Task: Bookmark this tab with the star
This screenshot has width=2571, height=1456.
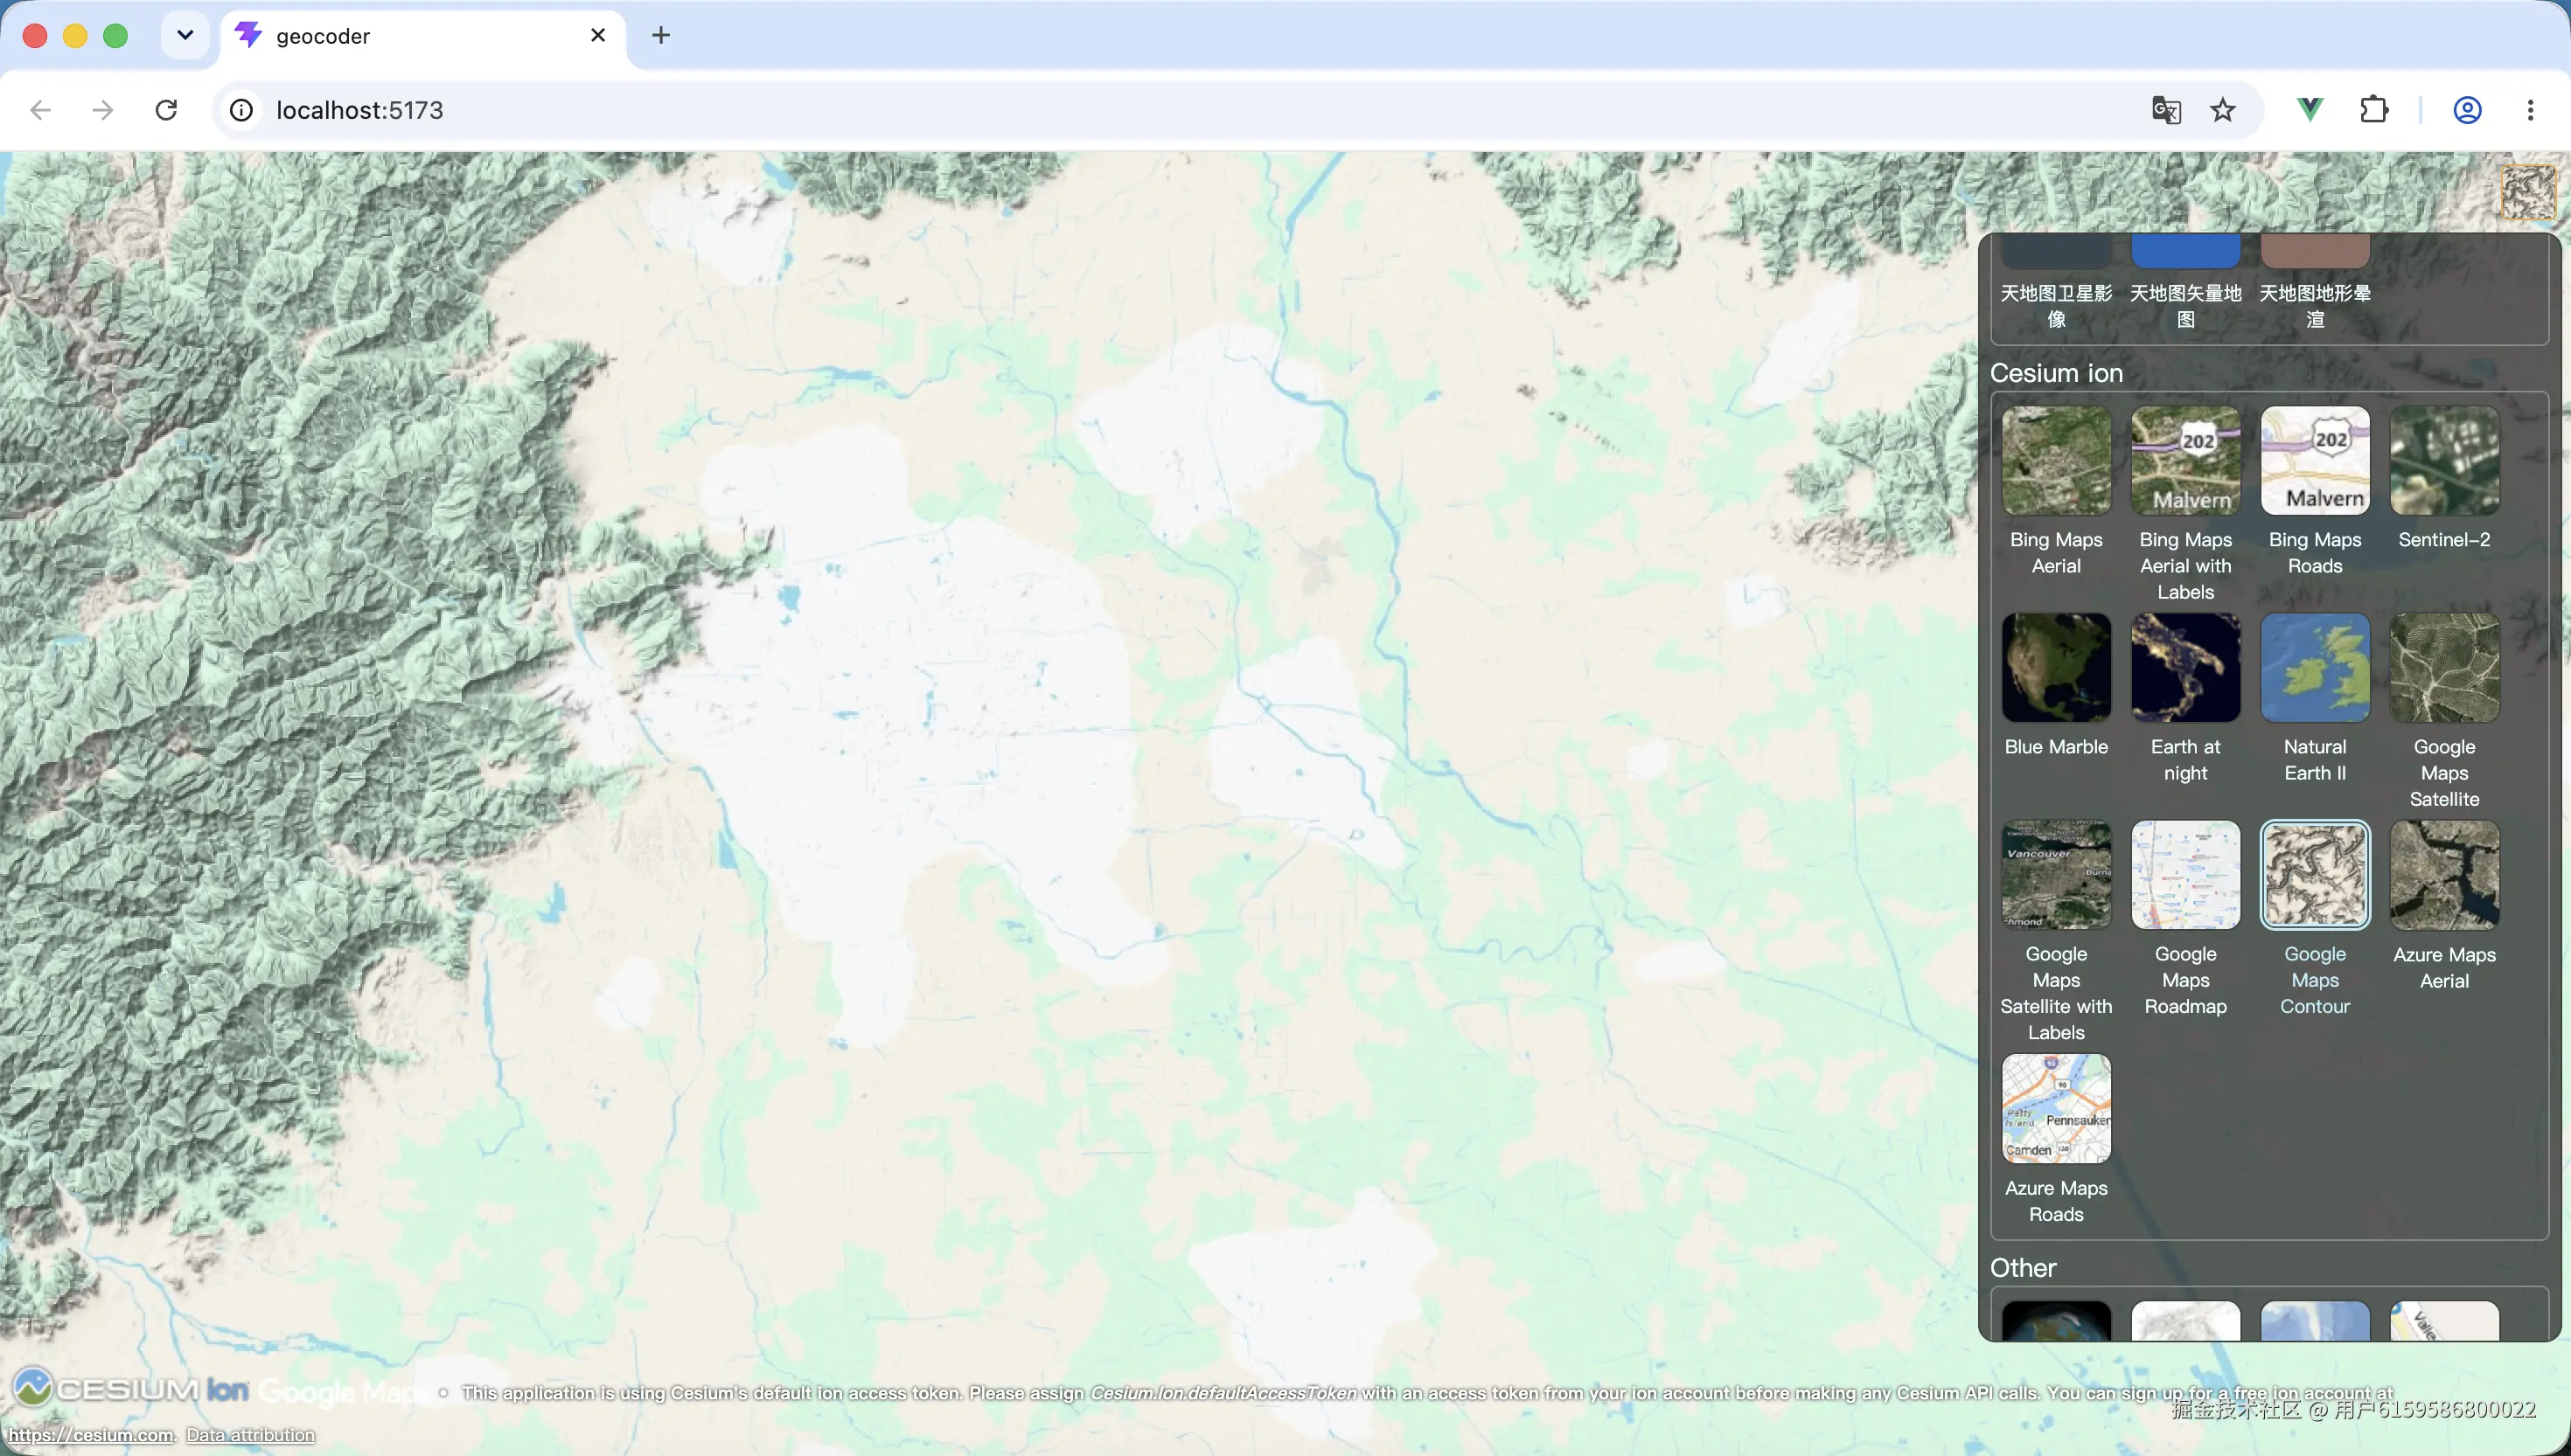Action: [2222, 110]
